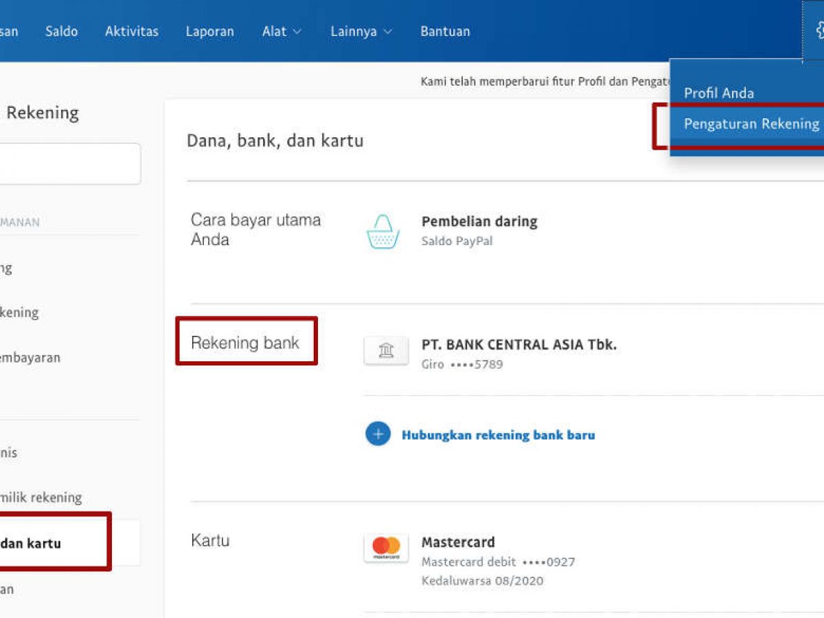Click the sidebar search field
This screenshot has height=618, width=824.
pyautogui.click(x=70, y=163)
